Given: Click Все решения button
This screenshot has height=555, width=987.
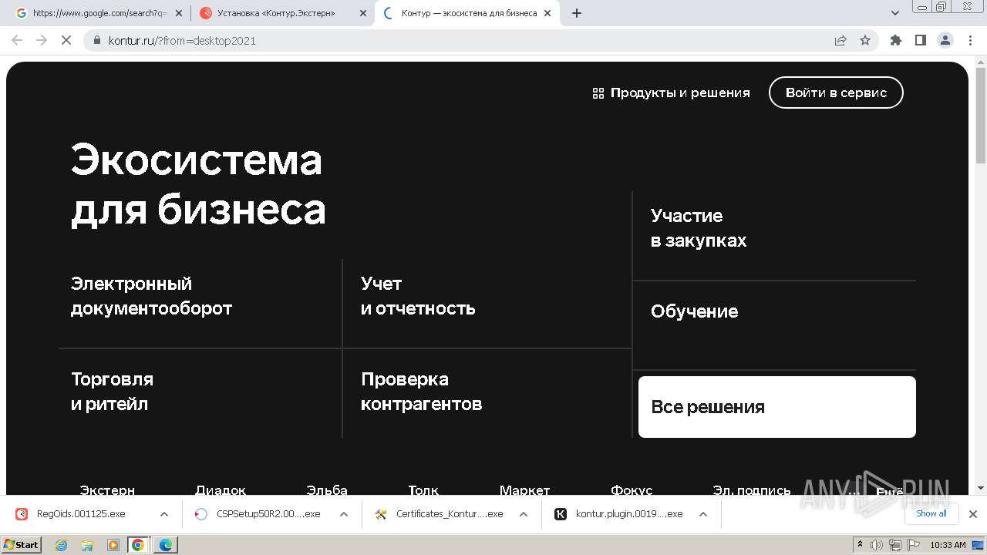Looking at the screenshot, I should [x=777, y=407].
